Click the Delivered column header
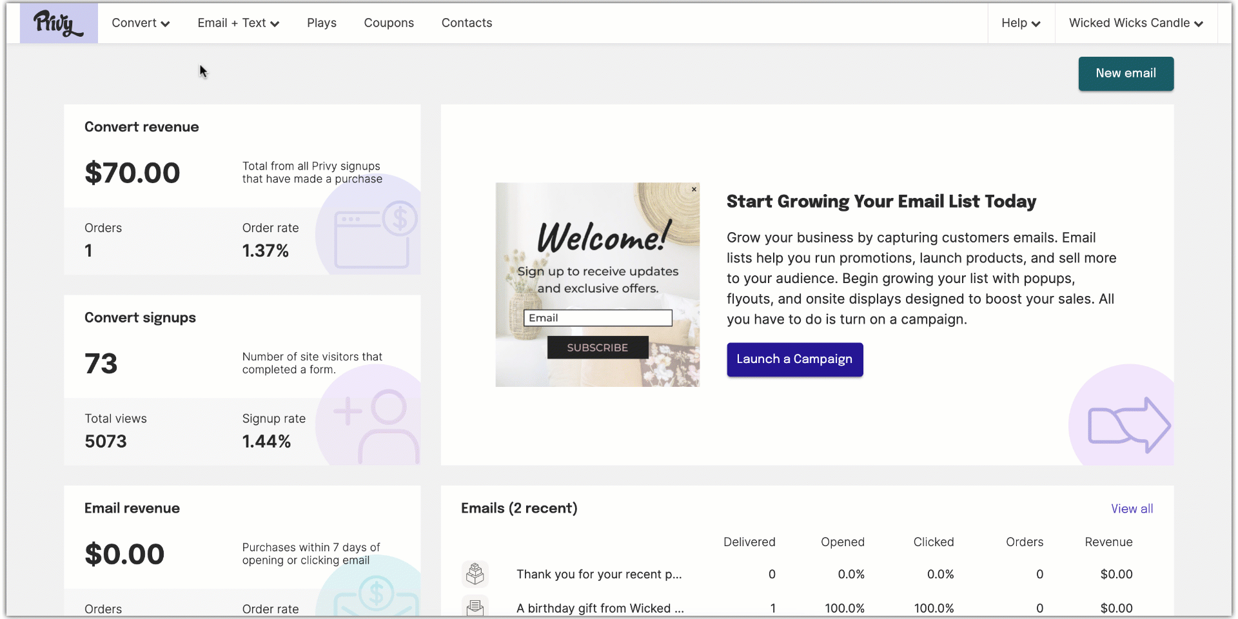Screen dimensions: 1238x619 point(749,542)
